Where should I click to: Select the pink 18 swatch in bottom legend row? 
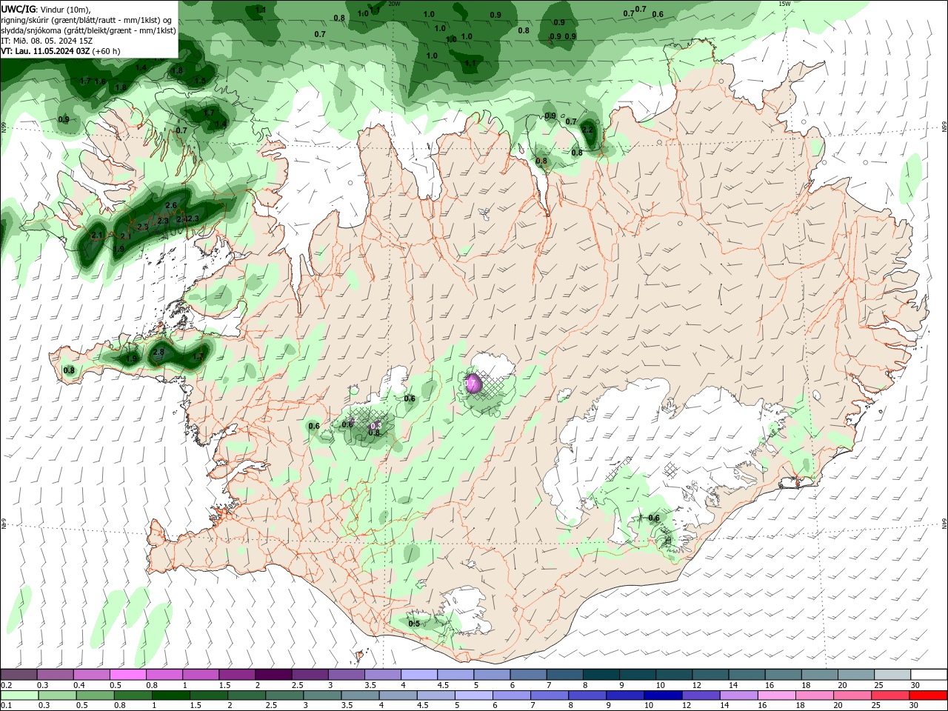(815, 695)
